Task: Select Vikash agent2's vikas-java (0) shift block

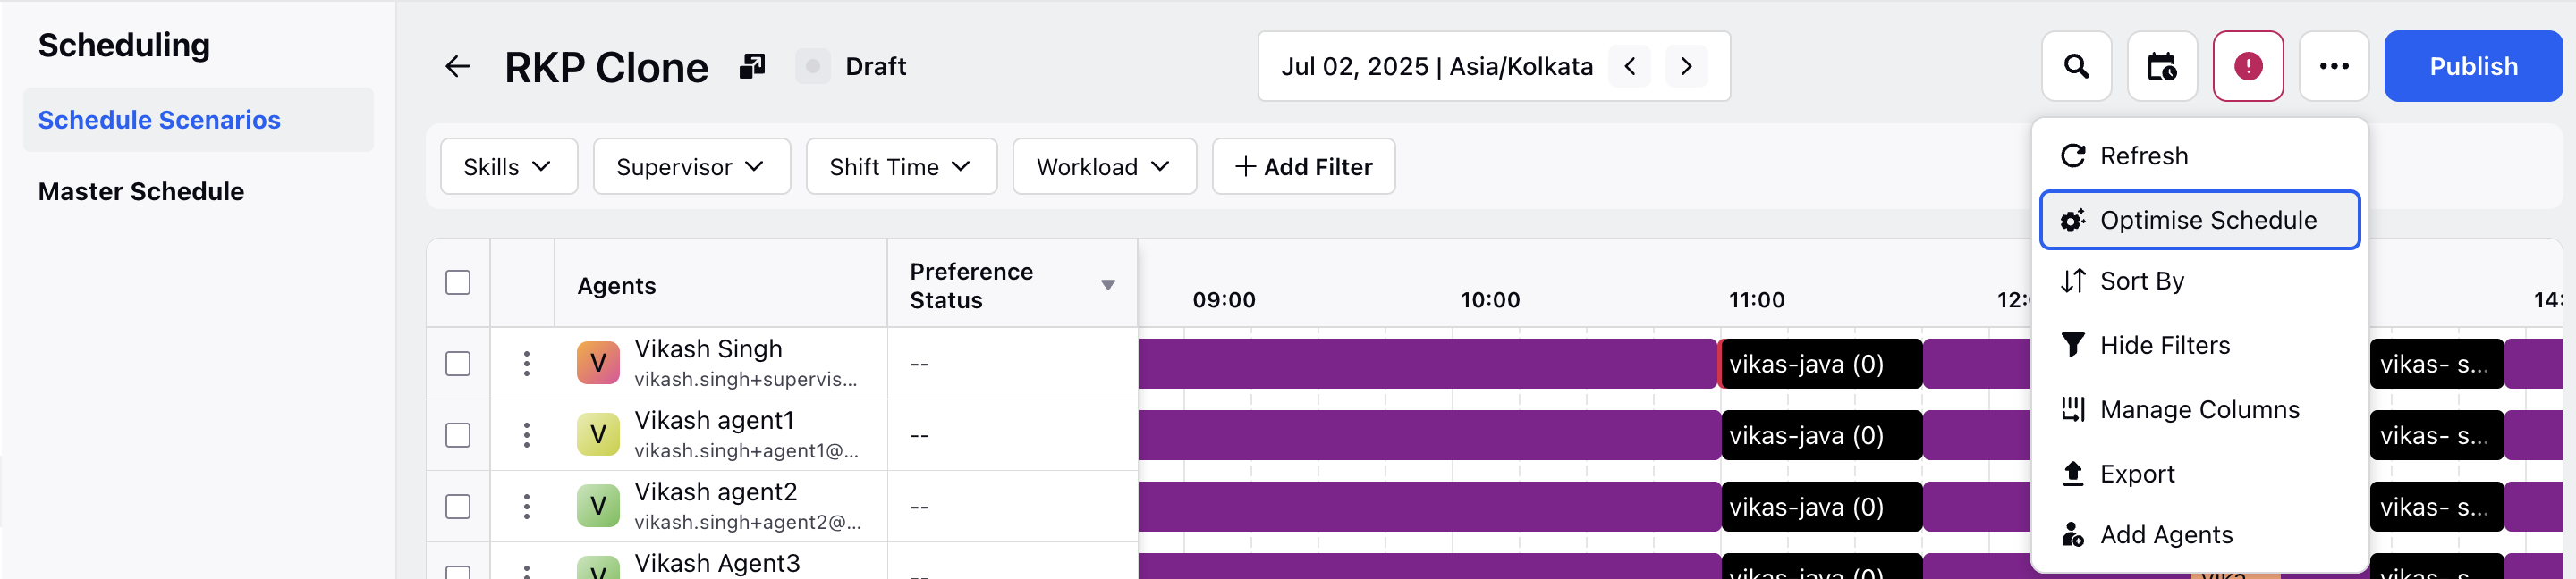Action: [1820, 508]
